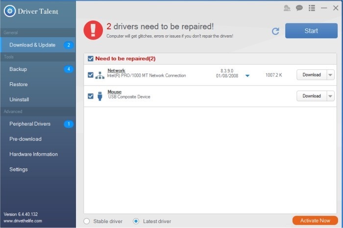This screenshot has width=343, height=228.
Task: Click the 'Intel(R) PRO/1000 MT Network Connection' text
Action: pos(147,75)
